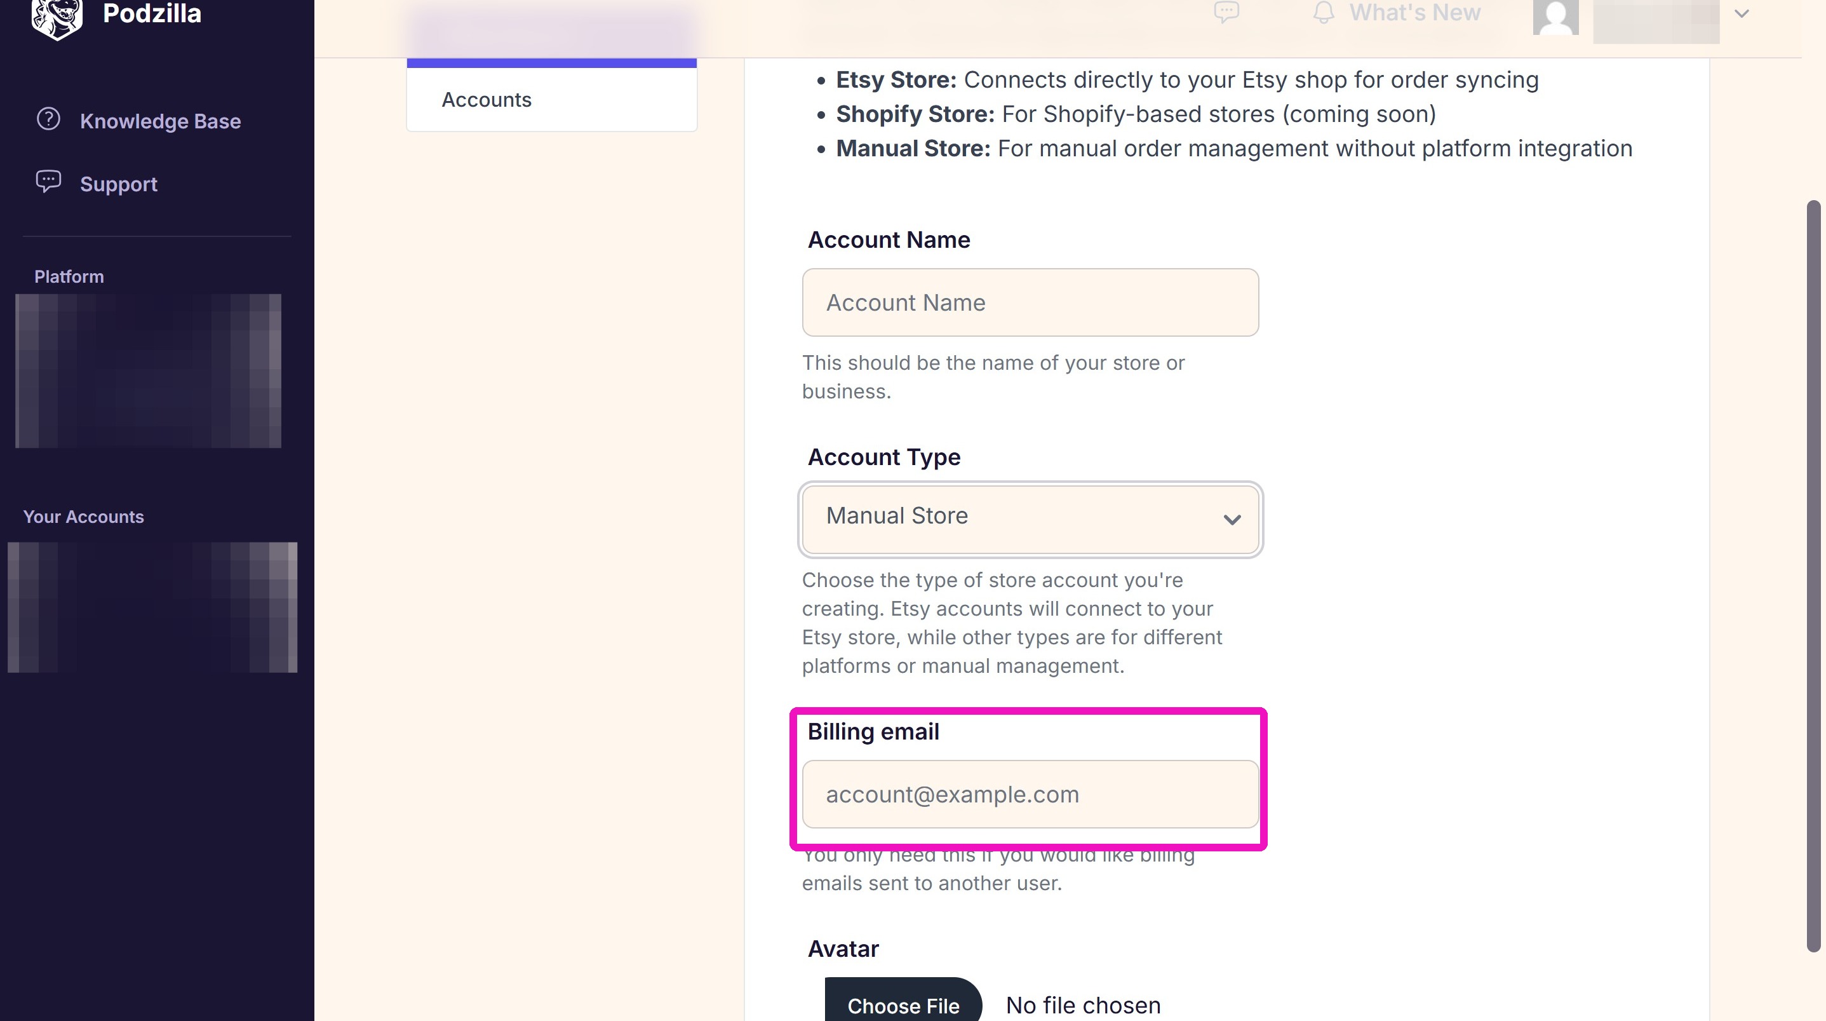Select the blurred entry under Your Accounts

click(152, 607)
